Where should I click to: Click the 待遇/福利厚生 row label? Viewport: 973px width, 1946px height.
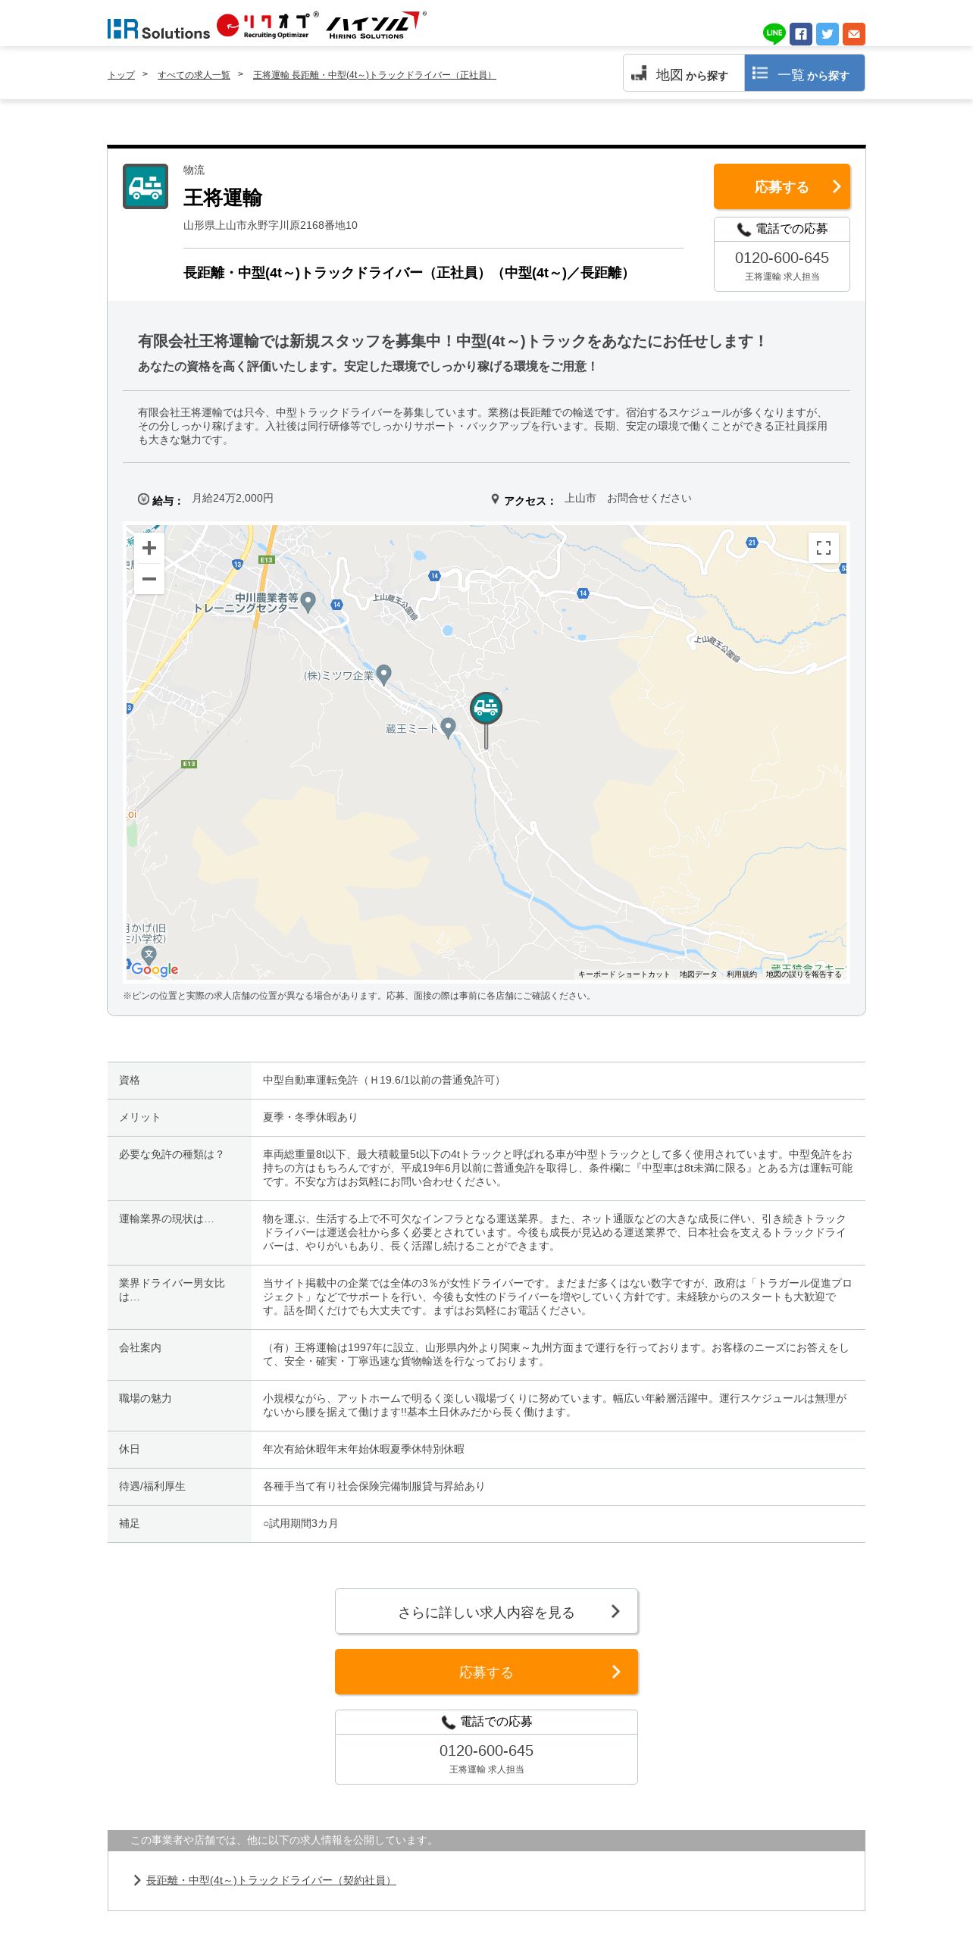pos(152,1486)
